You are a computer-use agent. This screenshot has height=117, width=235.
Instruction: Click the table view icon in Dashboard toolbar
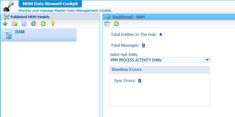[x=107, y=24]
